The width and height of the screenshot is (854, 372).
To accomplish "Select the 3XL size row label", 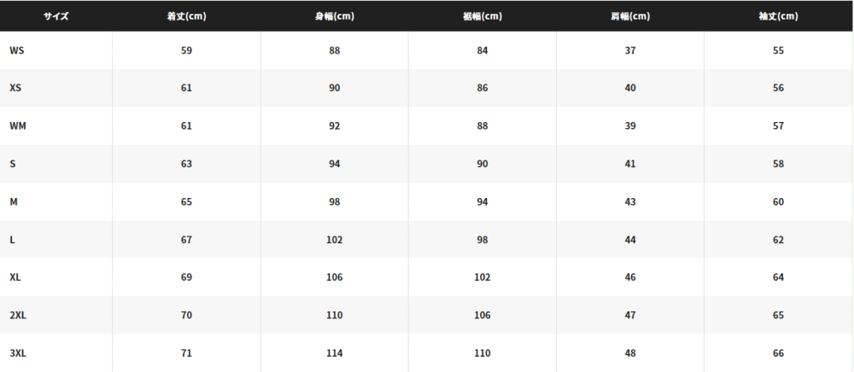I will click(x=17, y=353).
